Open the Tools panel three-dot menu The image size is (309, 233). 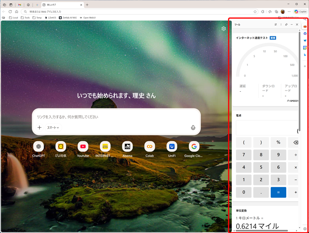pyautogui.click(x=281, y=24)
